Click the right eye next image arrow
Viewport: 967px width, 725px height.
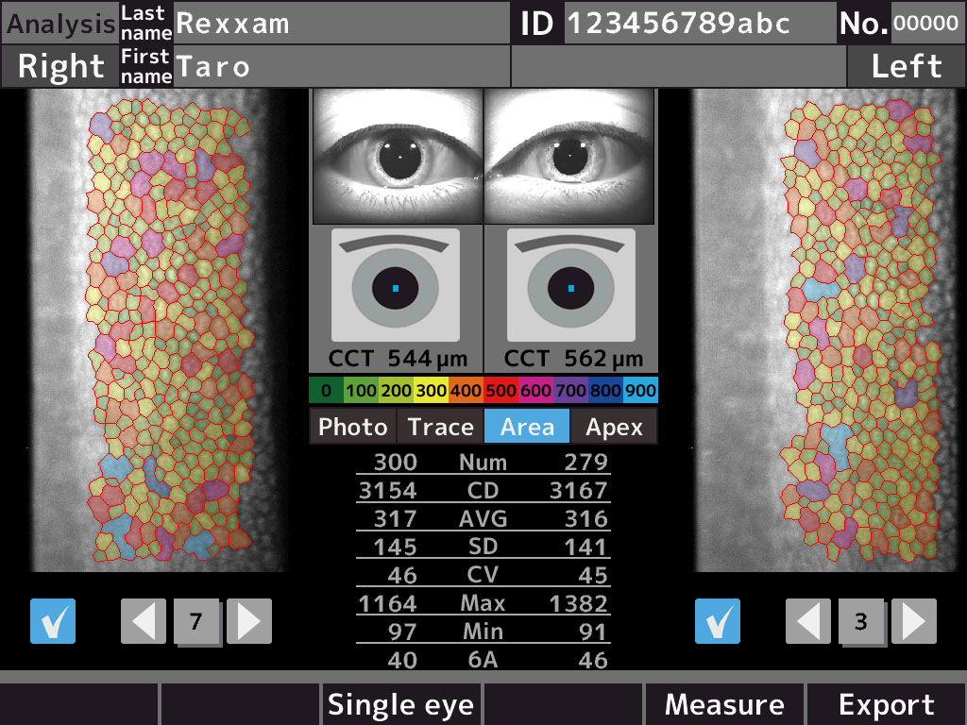pyautogui.click(x=249, y=621)
